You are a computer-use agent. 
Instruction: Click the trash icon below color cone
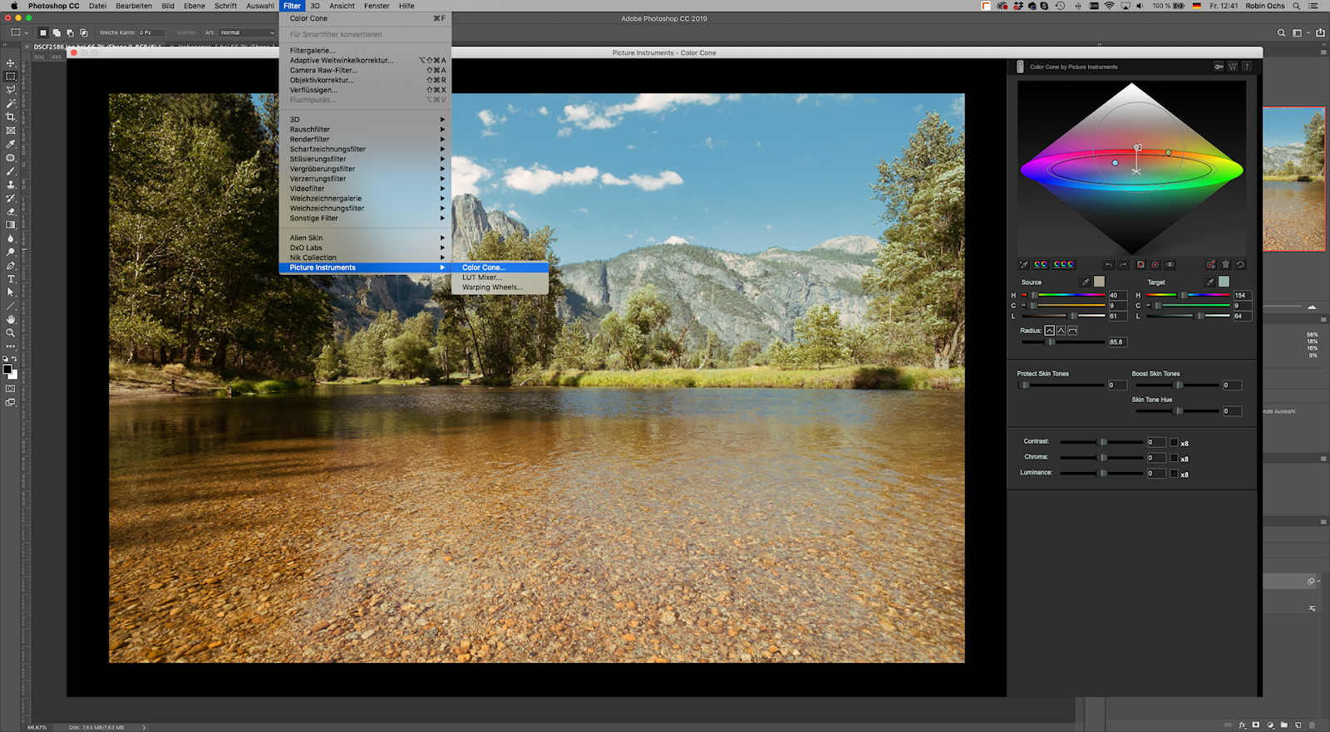(1225, 264)
